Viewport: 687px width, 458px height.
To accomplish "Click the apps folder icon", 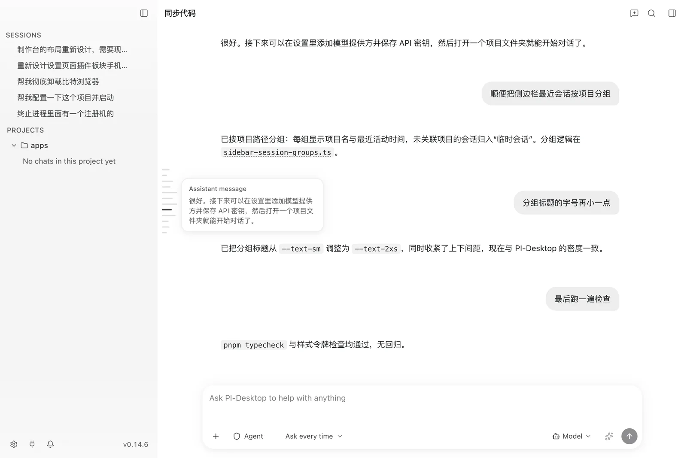I will tap(24, 146).
